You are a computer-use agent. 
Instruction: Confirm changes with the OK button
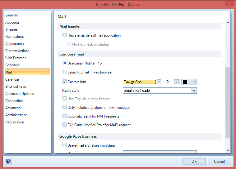coord(194,162)
